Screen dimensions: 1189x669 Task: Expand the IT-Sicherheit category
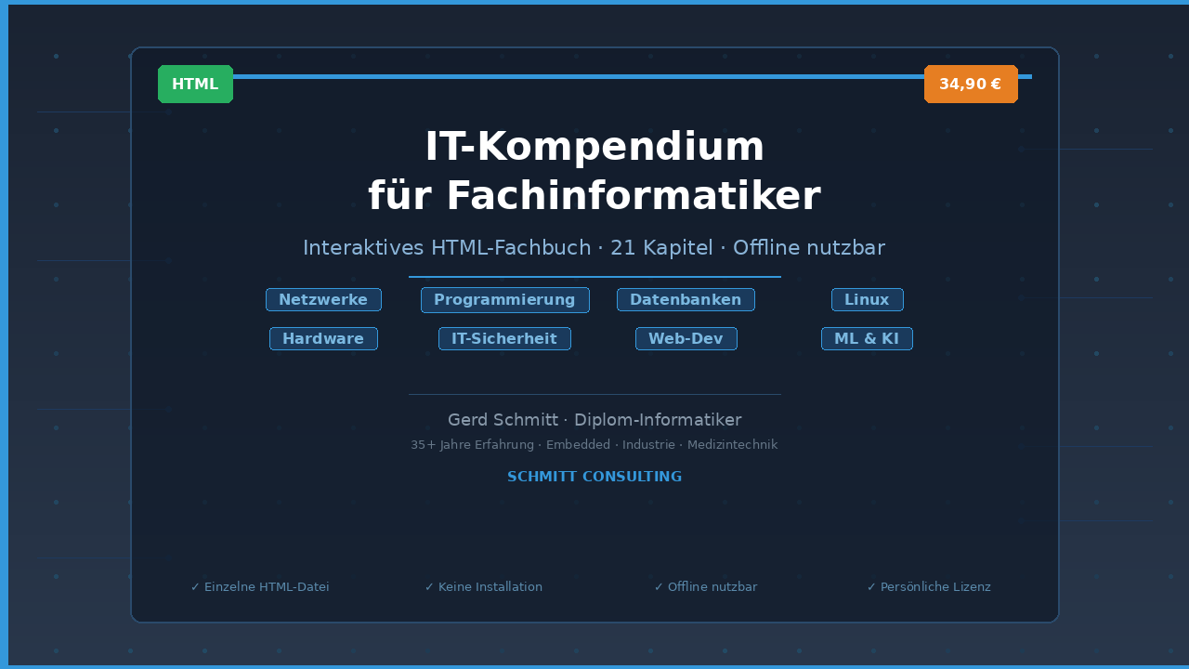coord(504,338)
